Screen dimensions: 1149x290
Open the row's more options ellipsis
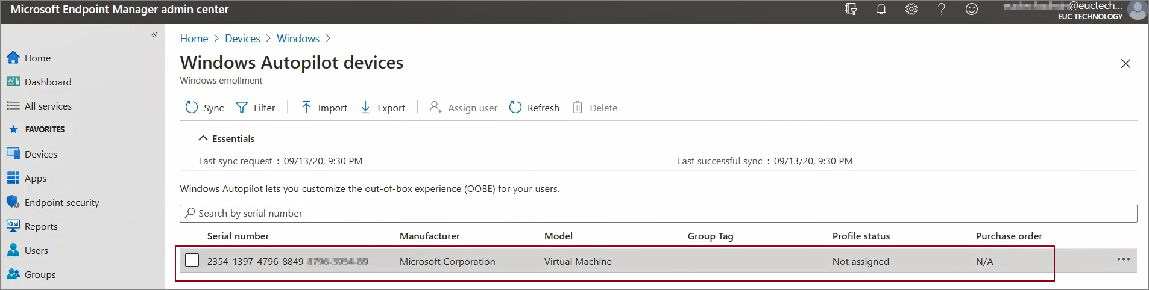1124,259
